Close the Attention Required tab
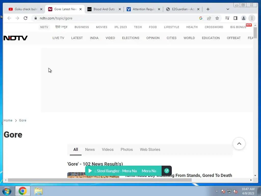The image size is (261, 196). click(159, 9)
